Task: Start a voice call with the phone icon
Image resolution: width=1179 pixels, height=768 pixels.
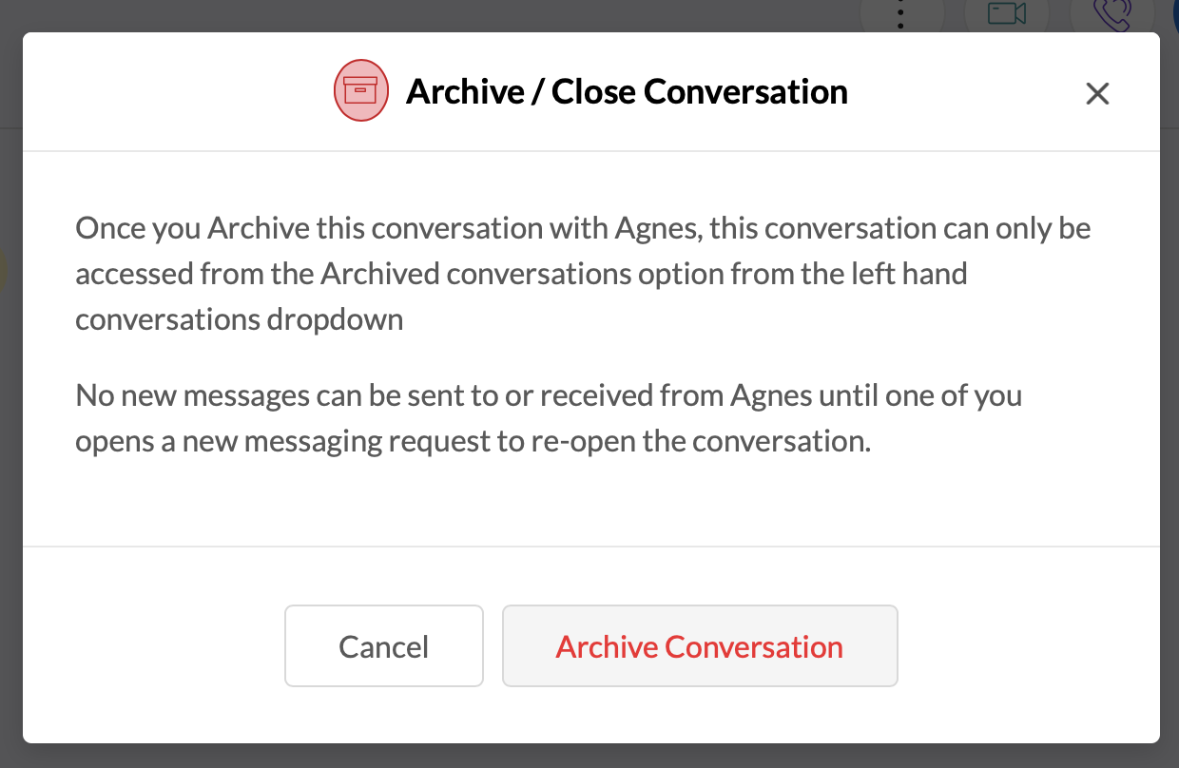Action: tap(1112, 13)
